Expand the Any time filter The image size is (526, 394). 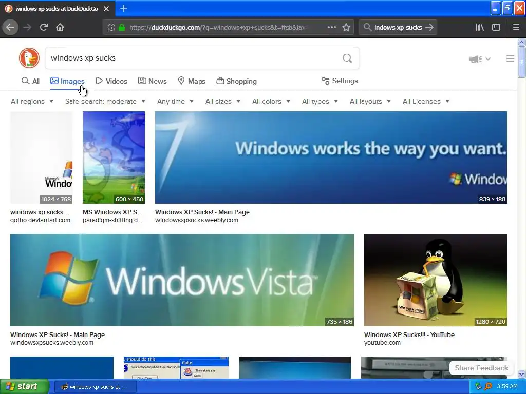point(175,101)
